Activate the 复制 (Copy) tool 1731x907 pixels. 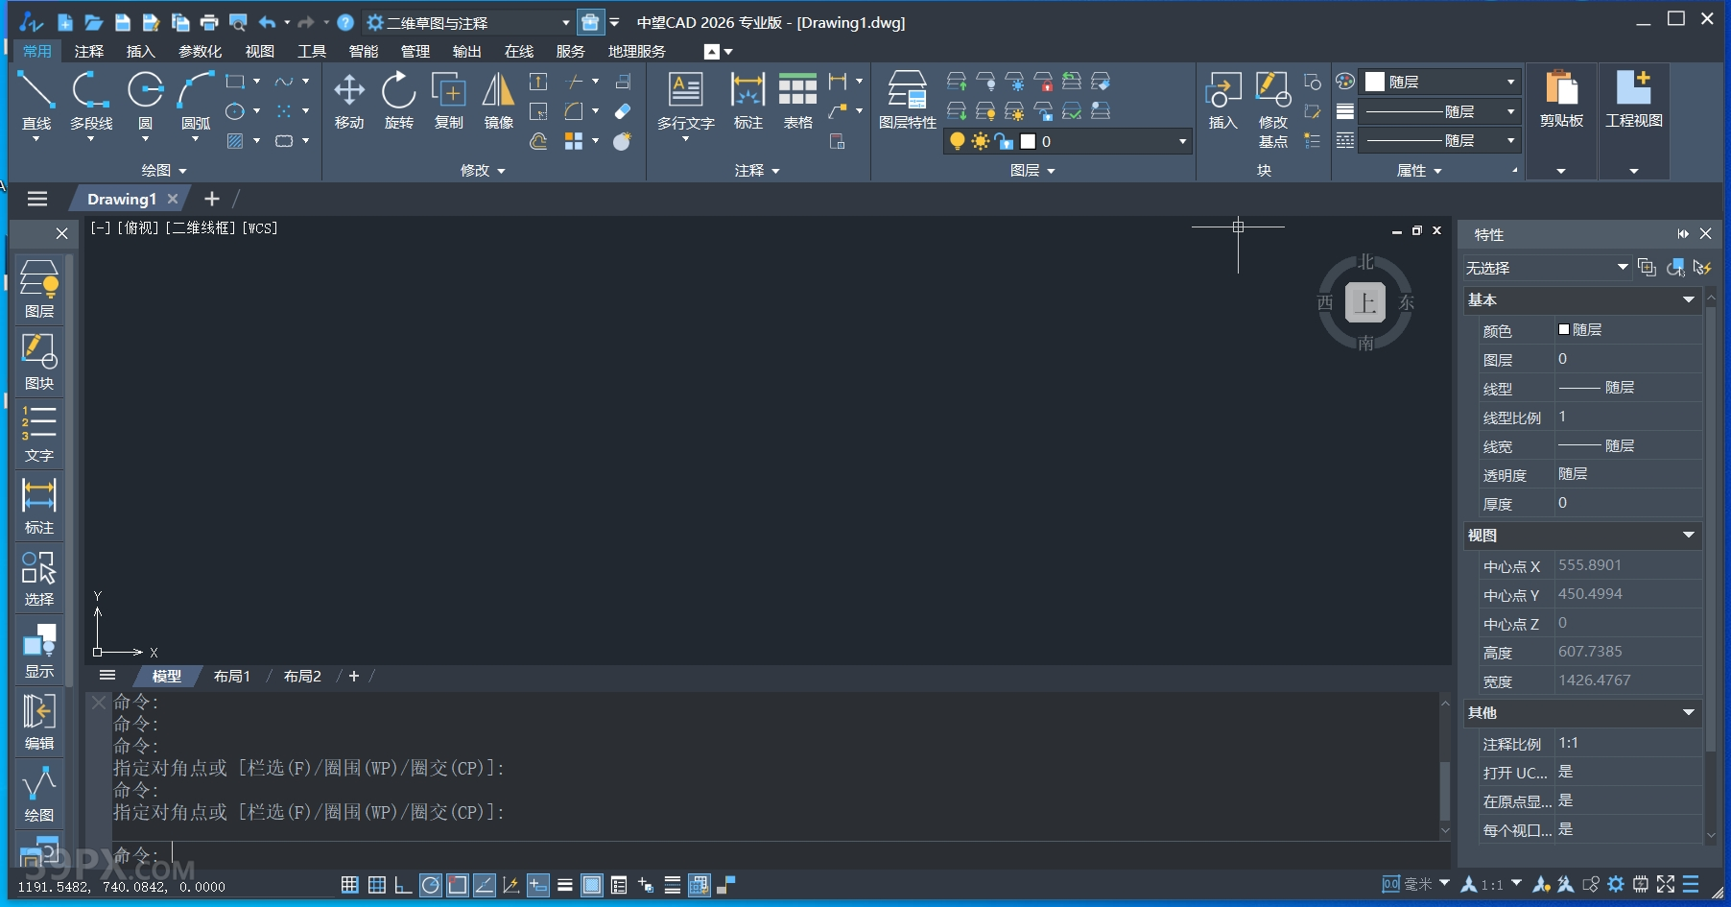click(x=449, y=102)
